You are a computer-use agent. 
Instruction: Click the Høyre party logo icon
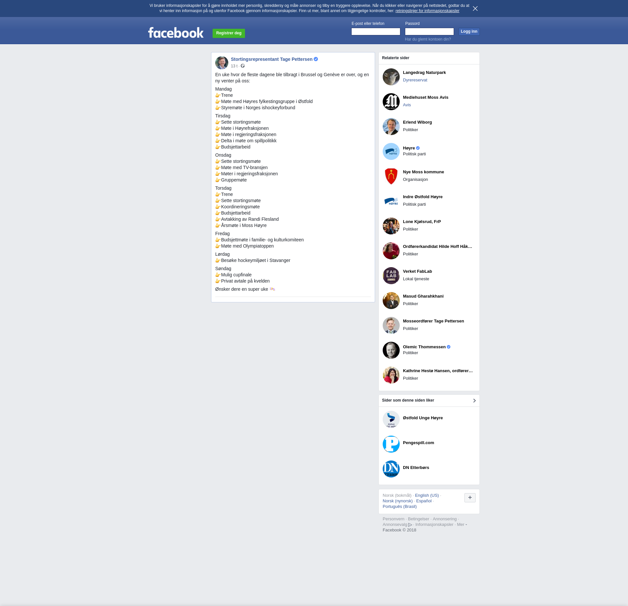point(391,151)
